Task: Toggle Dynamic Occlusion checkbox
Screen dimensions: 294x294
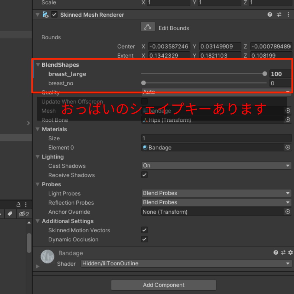Action: coord(144,239)
